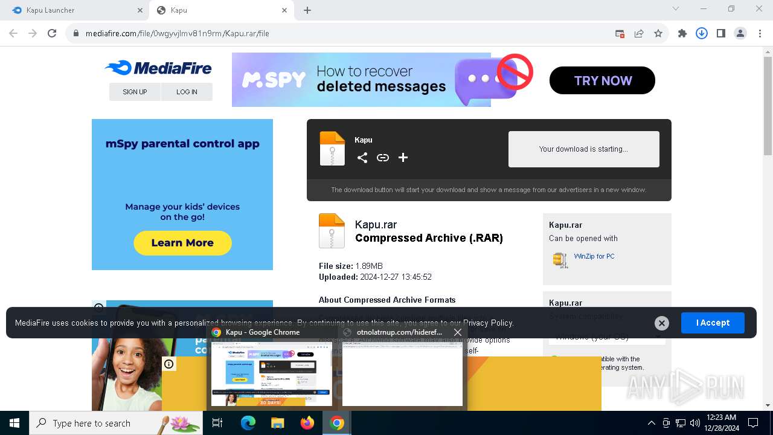Open blocked pop-up notification icon
The width and height of the screenshot is (773, 435).
coord(620,33)
